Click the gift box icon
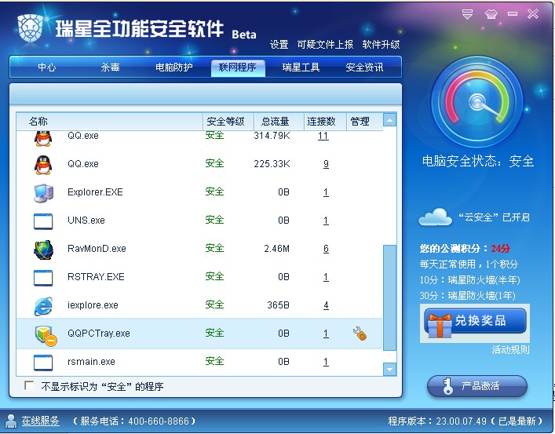Screen dimensions: 555x434 pos(440,326)
